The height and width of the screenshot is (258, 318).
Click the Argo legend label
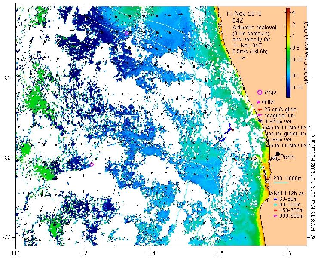[271, 92]
